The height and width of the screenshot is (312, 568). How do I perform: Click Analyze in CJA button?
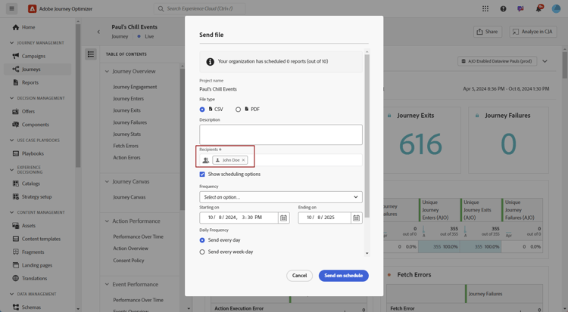(x=533, y=32)
